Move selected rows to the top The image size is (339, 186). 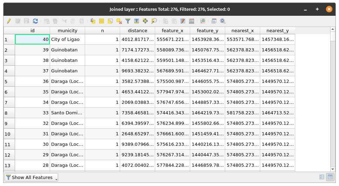point(137,21)
